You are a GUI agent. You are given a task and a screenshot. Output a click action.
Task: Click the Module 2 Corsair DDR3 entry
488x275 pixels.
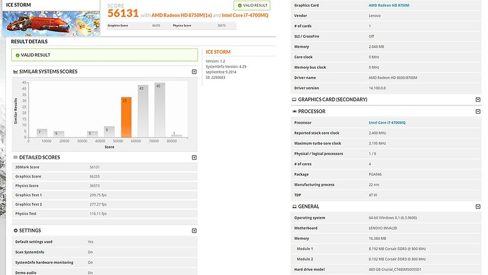(x=397, y=259)
